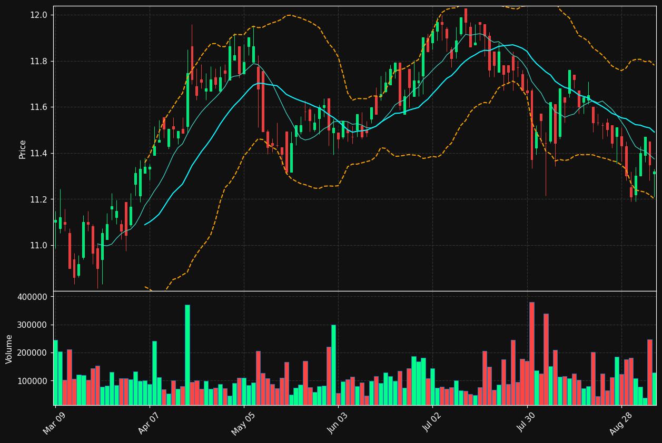The image size is (662, 443).
Task: Click the Jul 02 date label
Action: click(433, 422)
